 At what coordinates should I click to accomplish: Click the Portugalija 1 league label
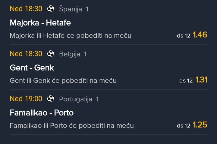pyautogui.click(x=79, y=99)
